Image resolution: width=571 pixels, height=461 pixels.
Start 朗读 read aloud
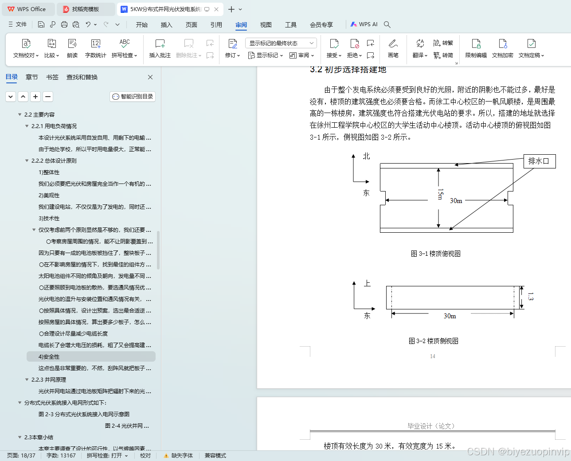[x=72, y=49]
